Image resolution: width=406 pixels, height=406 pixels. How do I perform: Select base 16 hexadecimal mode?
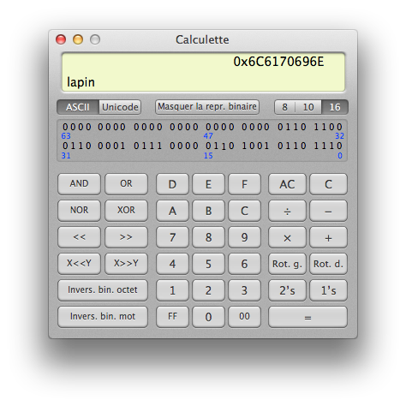335,107
